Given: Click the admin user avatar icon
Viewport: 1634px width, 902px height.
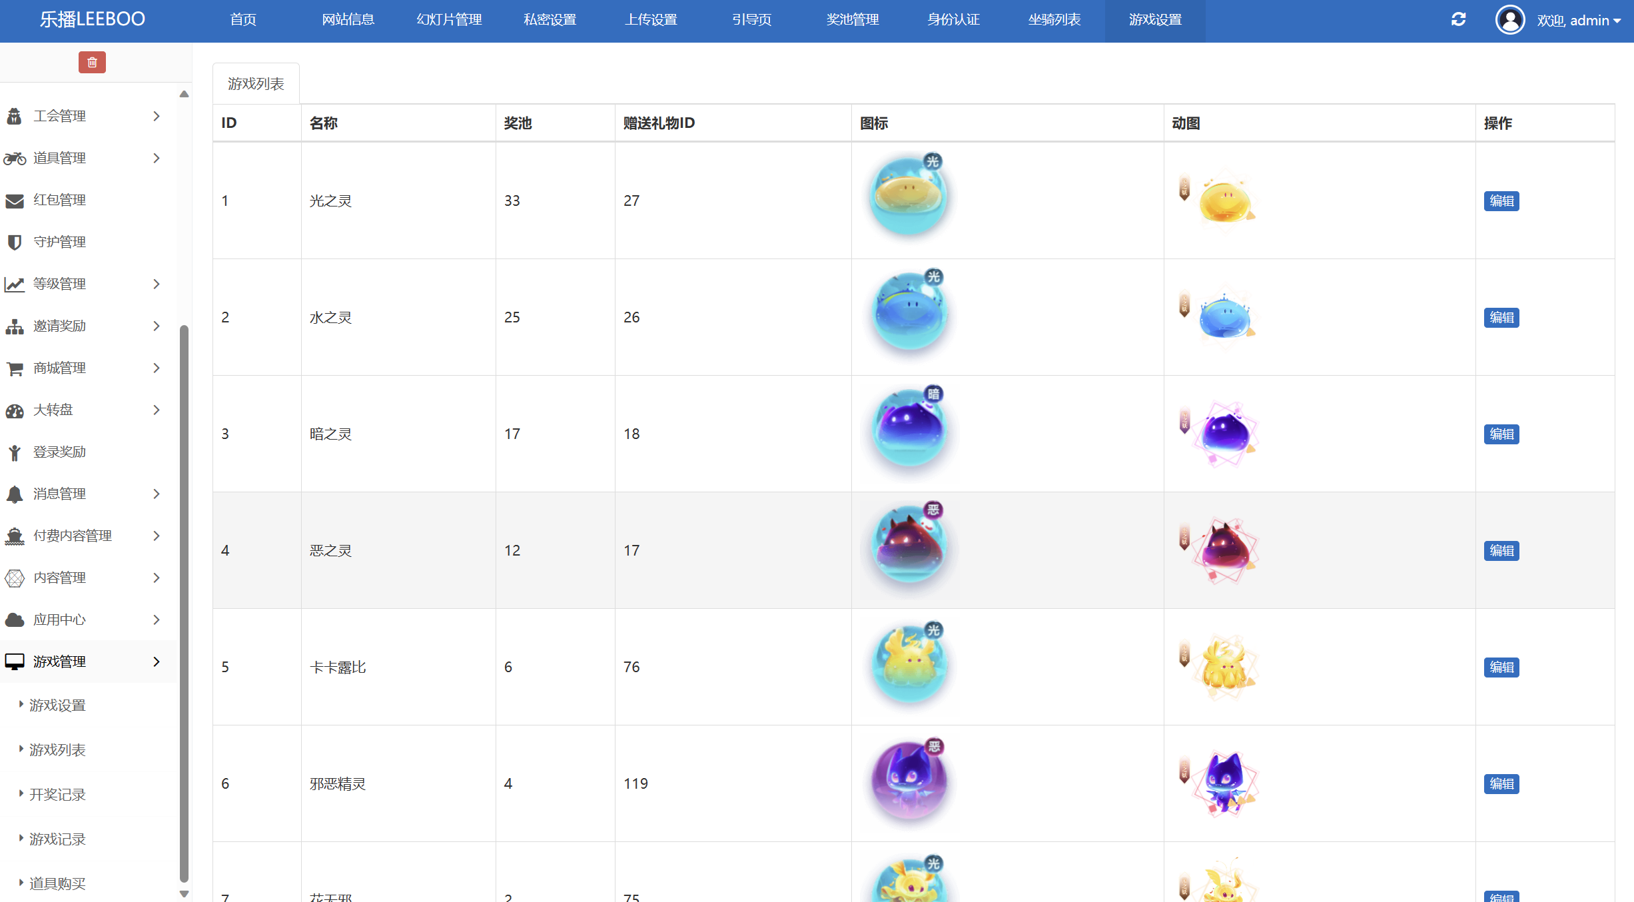Looking at the screenshot, I should (x=1509, y=19).
